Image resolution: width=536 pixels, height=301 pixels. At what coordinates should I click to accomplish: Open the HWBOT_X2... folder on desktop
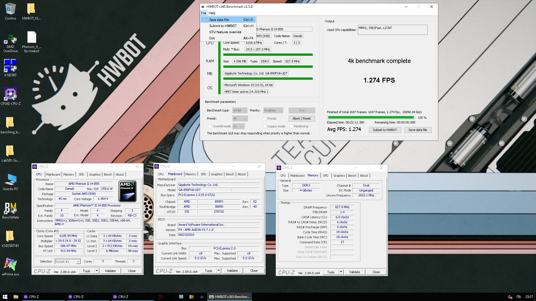click(x=31, y=11)
